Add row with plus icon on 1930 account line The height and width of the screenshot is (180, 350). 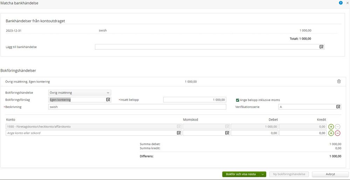331,127
